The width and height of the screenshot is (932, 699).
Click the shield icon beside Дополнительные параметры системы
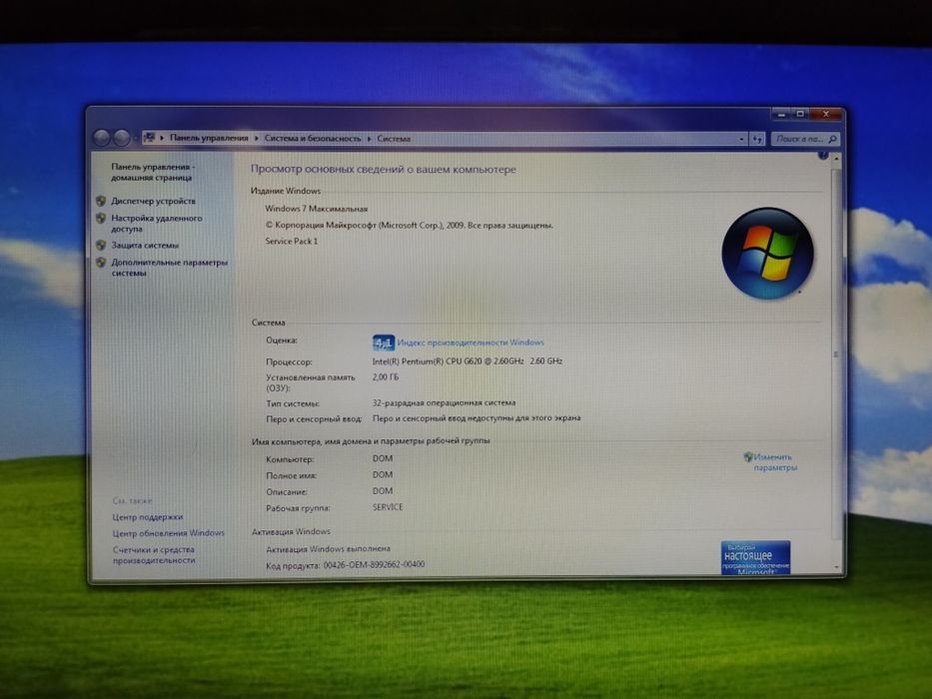click(101, 262)
